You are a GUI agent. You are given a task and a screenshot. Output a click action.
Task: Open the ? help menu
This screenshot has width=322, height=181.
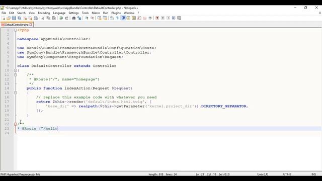tap(138, 13)
